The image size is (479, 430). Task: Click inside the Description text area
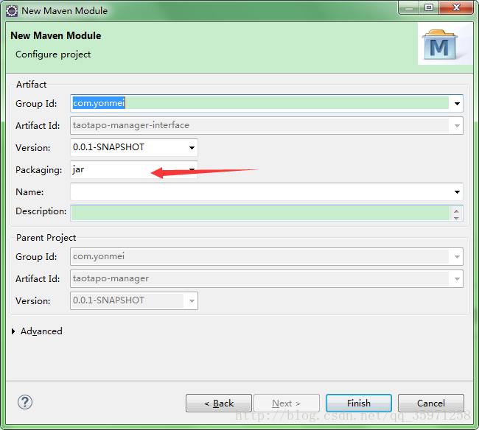coord(261,213)
